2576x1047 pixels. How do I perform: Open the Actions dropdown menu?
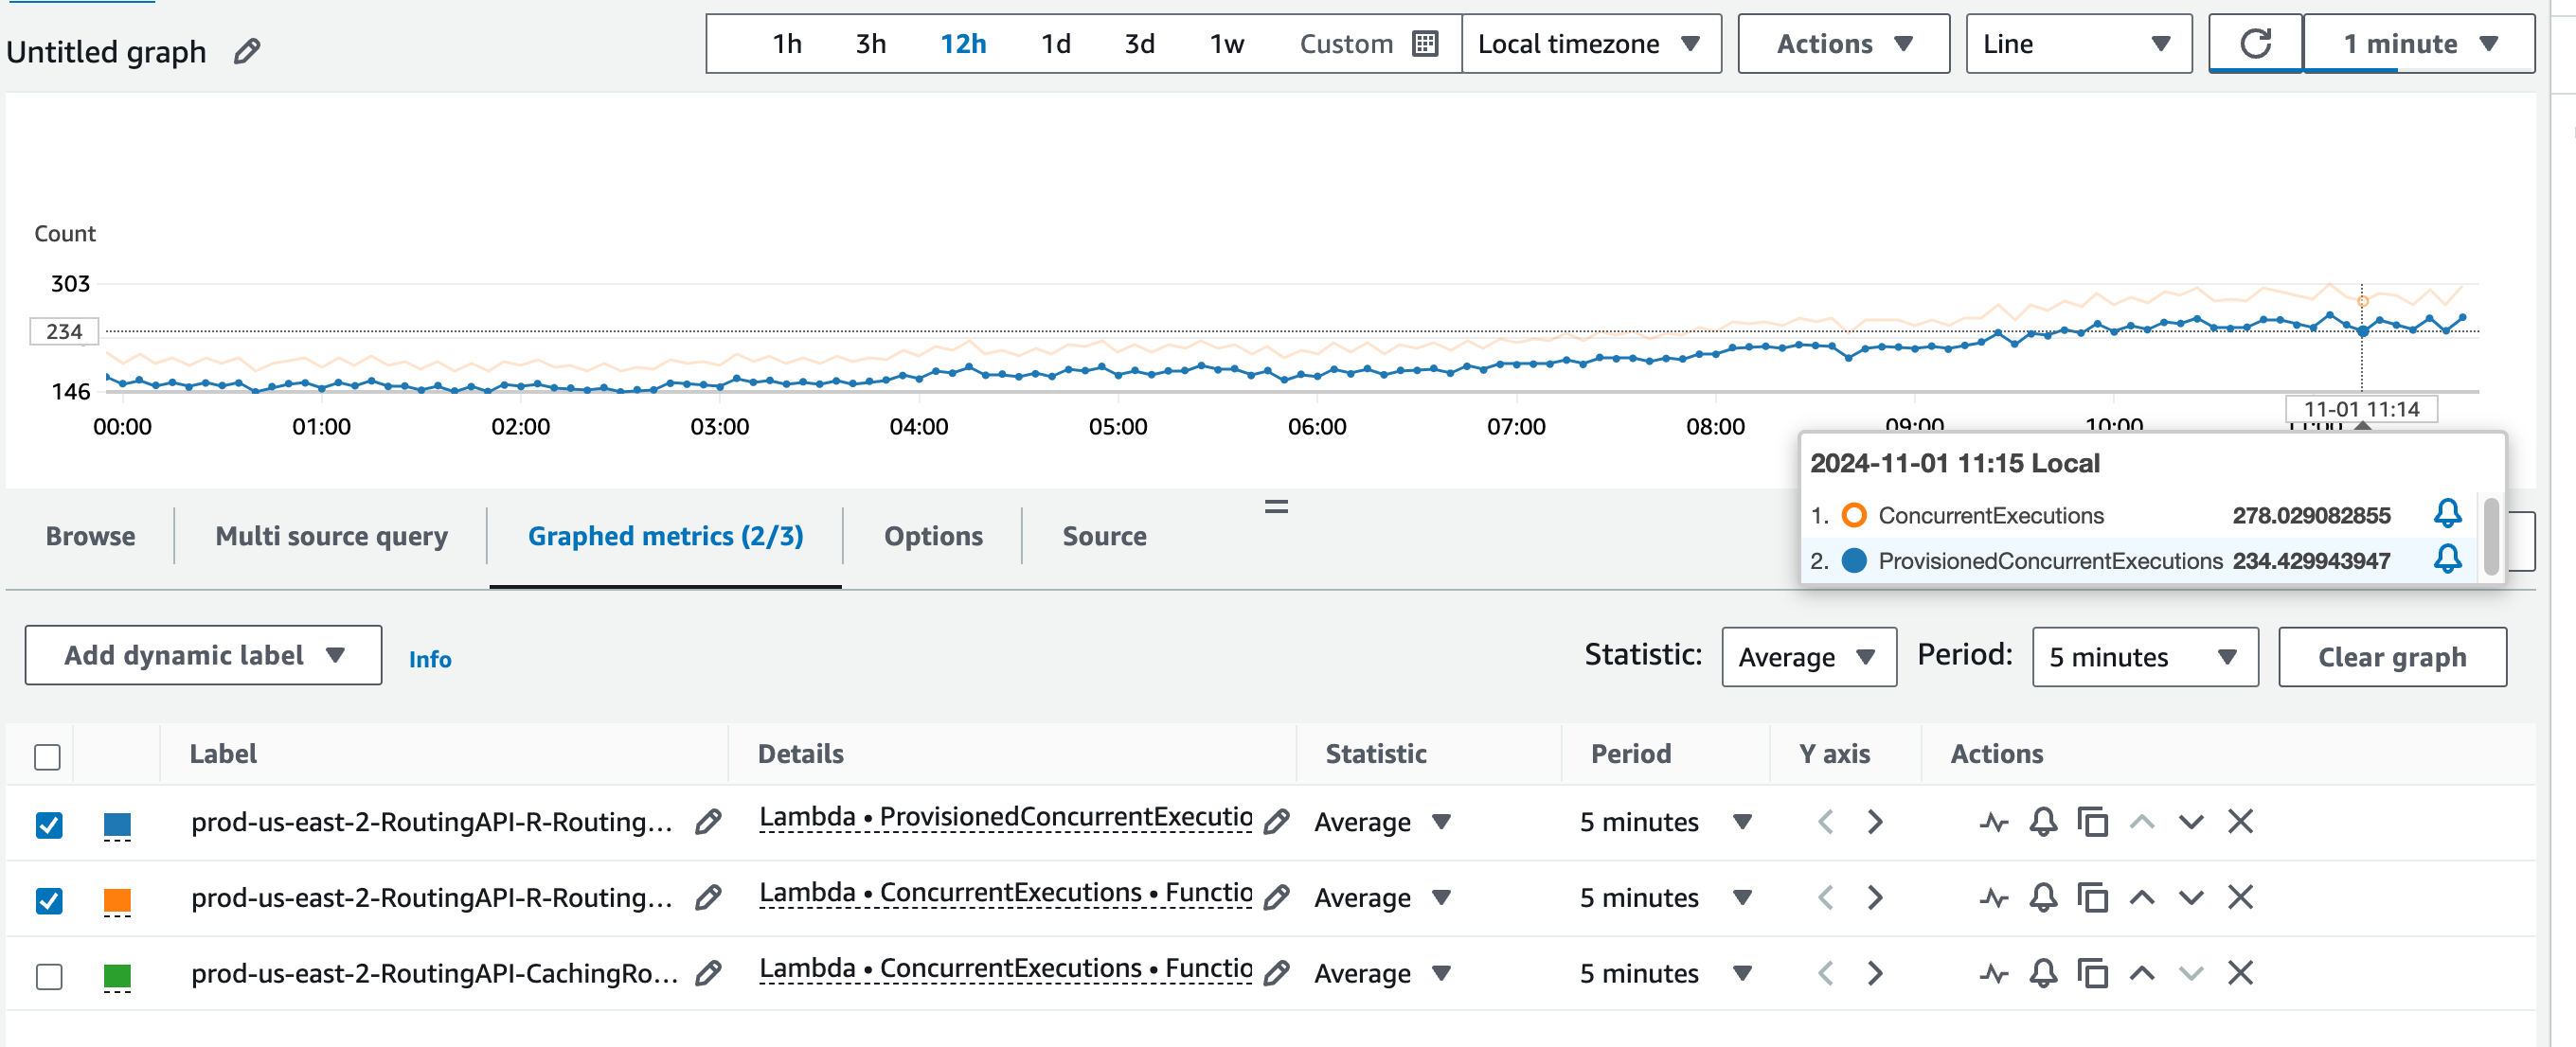pos(1843,44)
